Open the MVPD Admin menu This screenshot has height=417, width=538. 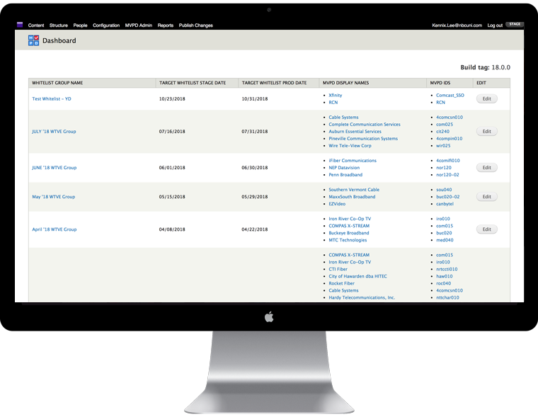(x=139, y=25)
